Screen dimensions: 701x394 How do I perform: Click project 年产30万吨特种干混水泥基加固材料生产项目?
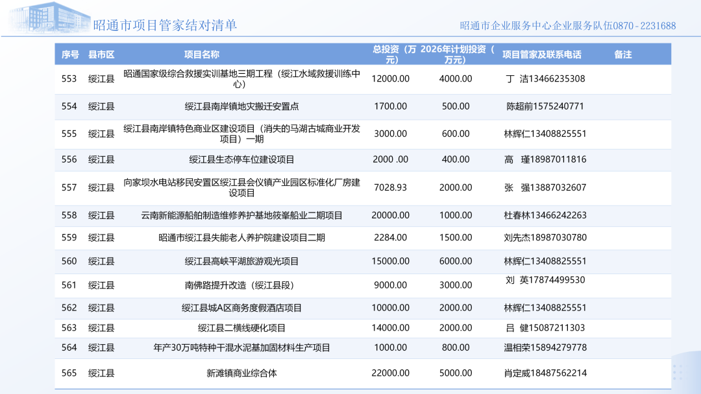242,347
